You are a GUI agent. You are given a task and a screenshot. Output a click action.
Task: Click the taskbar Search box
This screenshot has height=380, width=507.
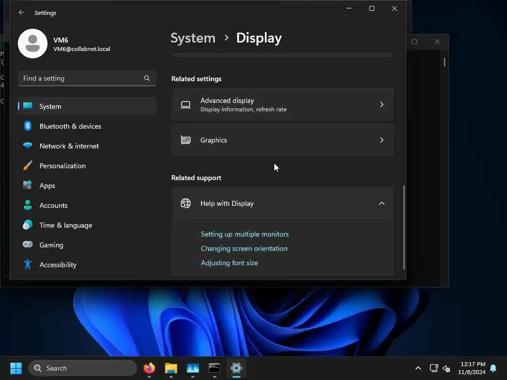click(x=83, y=368)
